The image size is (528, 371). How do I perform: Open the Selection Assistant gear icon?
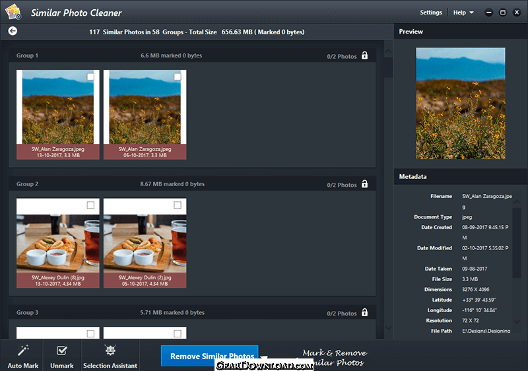pyautogui.click(x=110, y=350)
